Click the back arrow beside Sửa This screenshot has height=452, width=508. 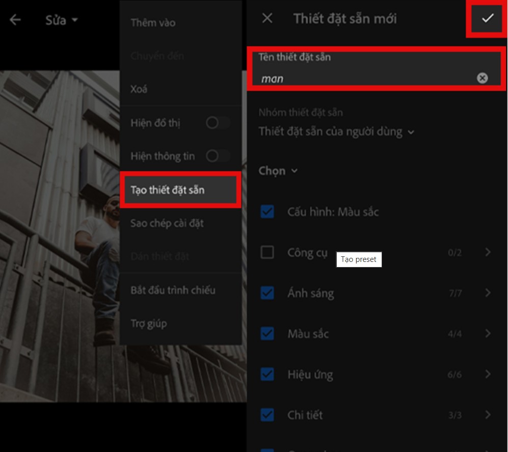[15, 20]
